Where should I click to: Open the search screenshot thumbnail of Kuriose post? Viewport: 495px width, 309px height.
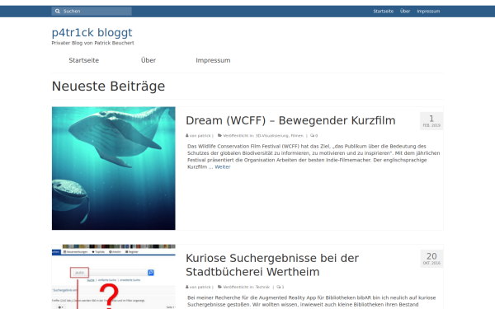(x=114, y=277)
